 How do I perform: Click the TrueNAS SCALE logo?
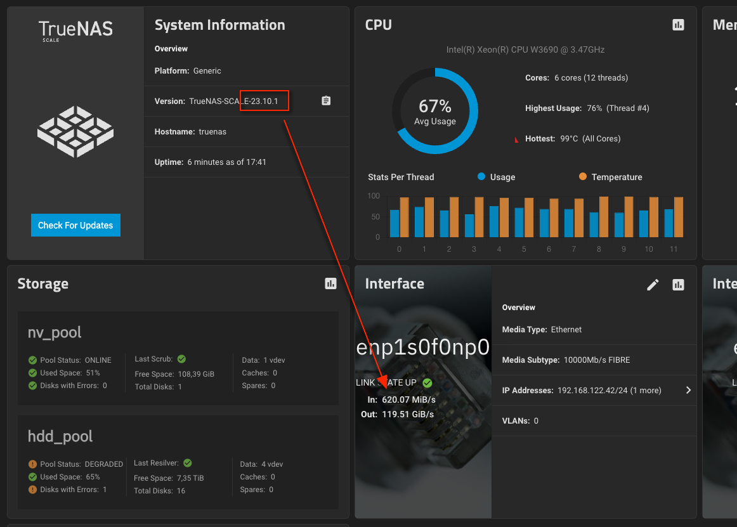(75, 31)
